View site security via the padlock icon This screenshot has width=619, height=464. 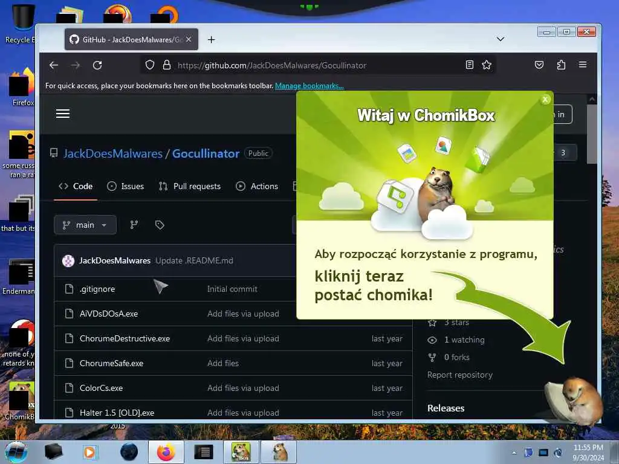point(167,65)
